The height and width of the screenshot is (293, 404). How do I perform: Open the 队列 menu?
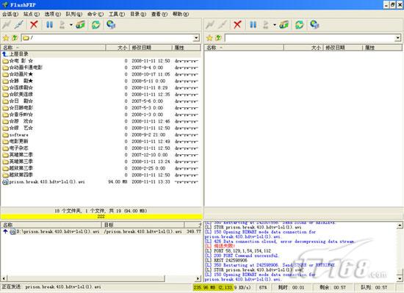coord(74,14)
